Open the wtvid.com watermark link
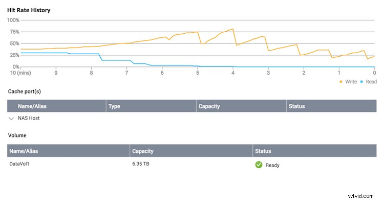Viewport: 384px width, 201px height. click(360, 196)
